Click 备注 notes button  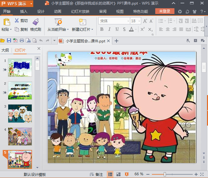click(x=96, y=174)
